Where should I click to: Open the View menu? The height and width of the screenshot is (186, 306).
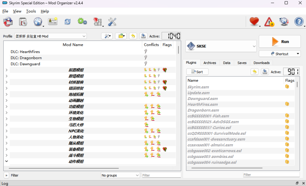pos(17,11)
